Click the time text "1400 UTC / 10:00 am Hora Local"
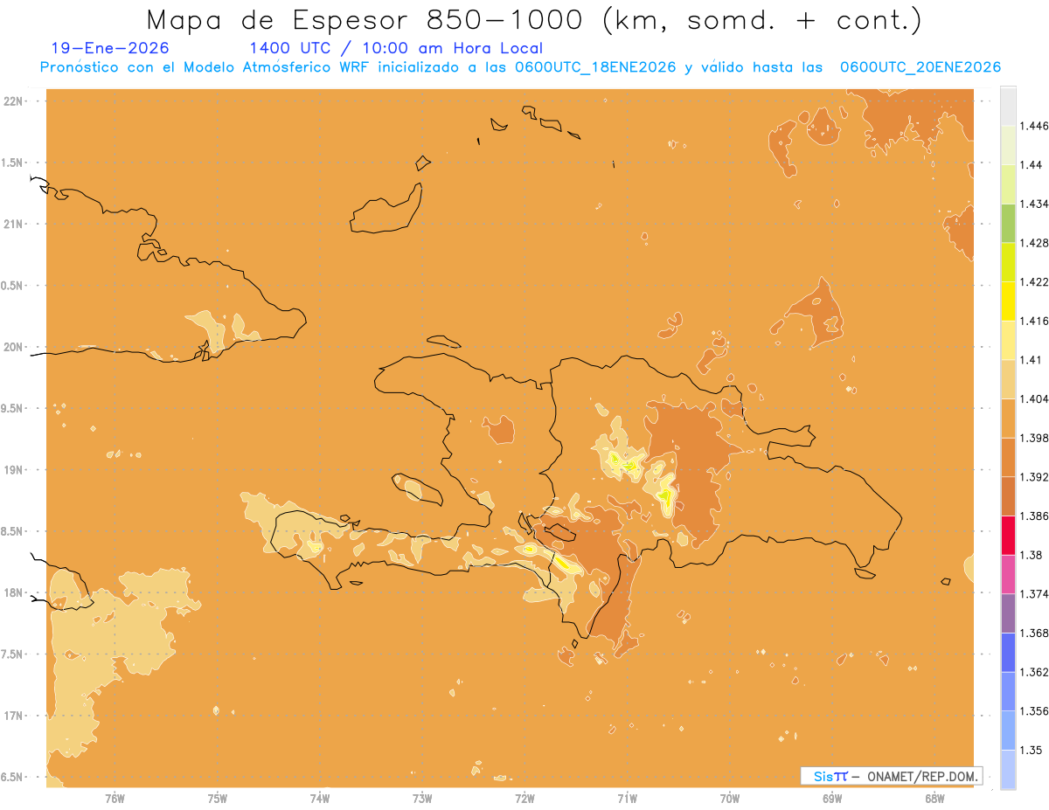1049x810 pixels. pyautogui.click(x=396, y=49)
